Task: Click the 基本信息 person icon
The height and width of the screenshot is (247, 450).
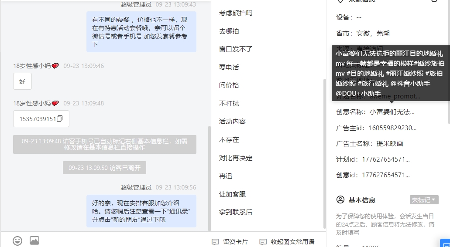Action: (340, 200)
